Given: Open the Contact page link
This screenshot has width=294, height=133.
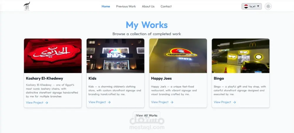Looking at the screenshot, I should coord(166,6).
